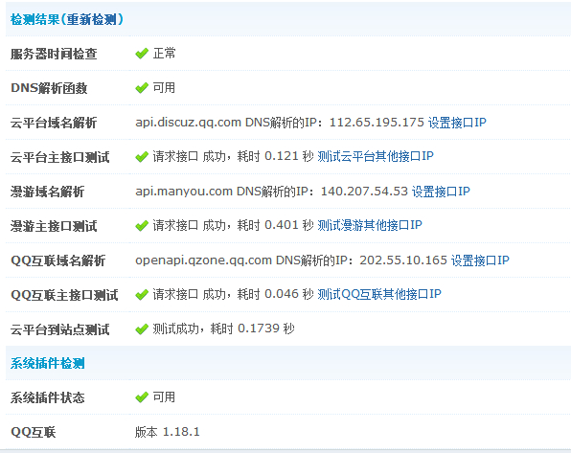Click the QQ互联 label in plugin section
The height and width of the screenshot is (453, 571).
34,432
